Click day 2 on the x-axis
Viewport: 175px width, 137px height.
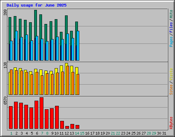coord(16,133)
